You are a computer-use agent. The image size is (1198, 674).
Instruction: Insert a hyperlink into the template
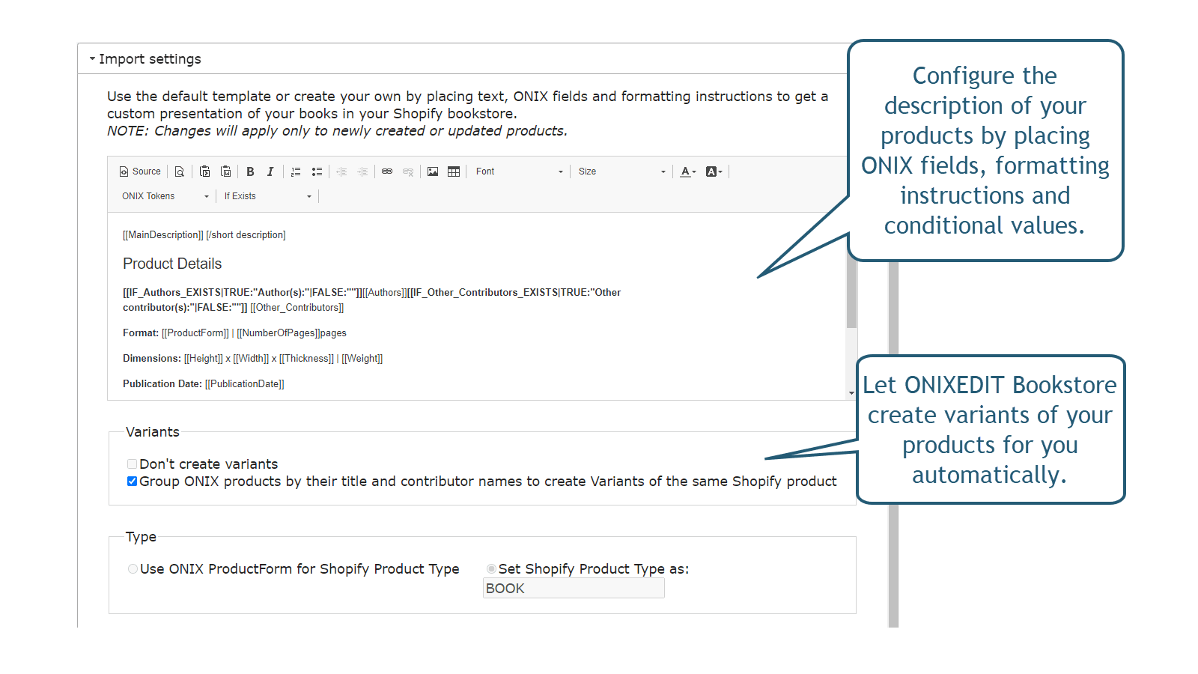[x=387, y=171]
